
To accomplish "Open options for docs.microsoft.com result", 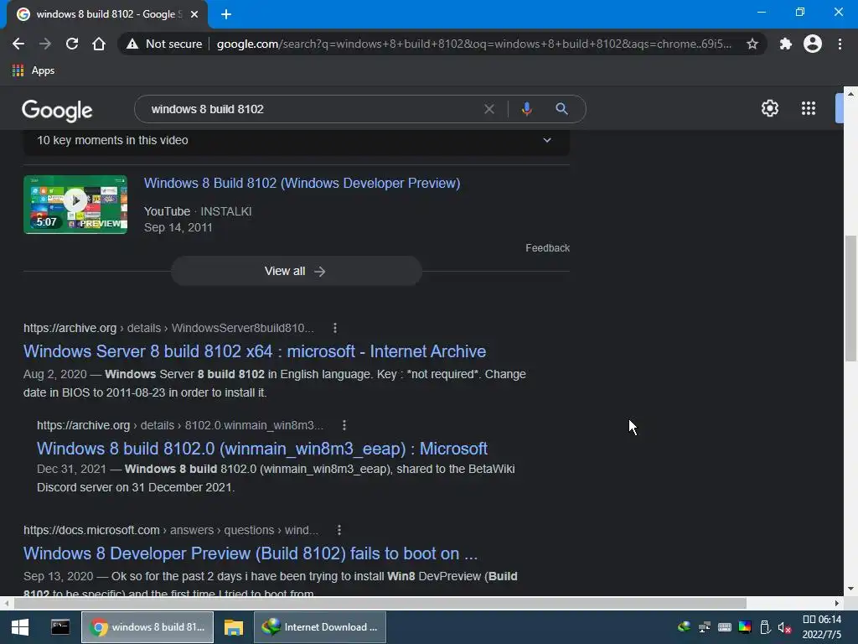I will [x=339, y=530].
